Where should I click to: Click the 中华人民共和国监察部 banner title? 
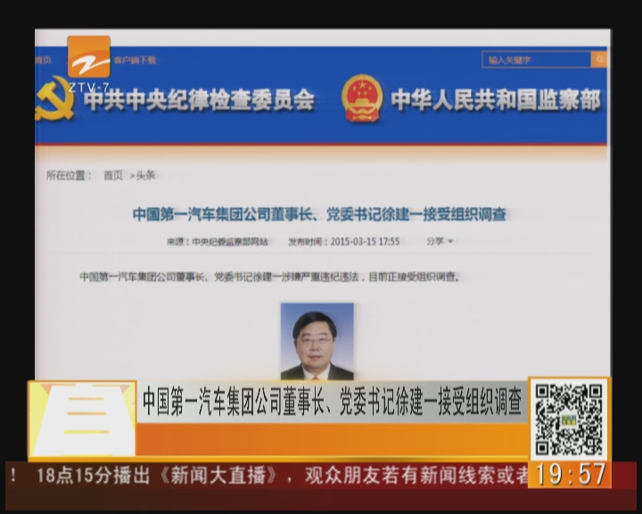coord(497,100)
